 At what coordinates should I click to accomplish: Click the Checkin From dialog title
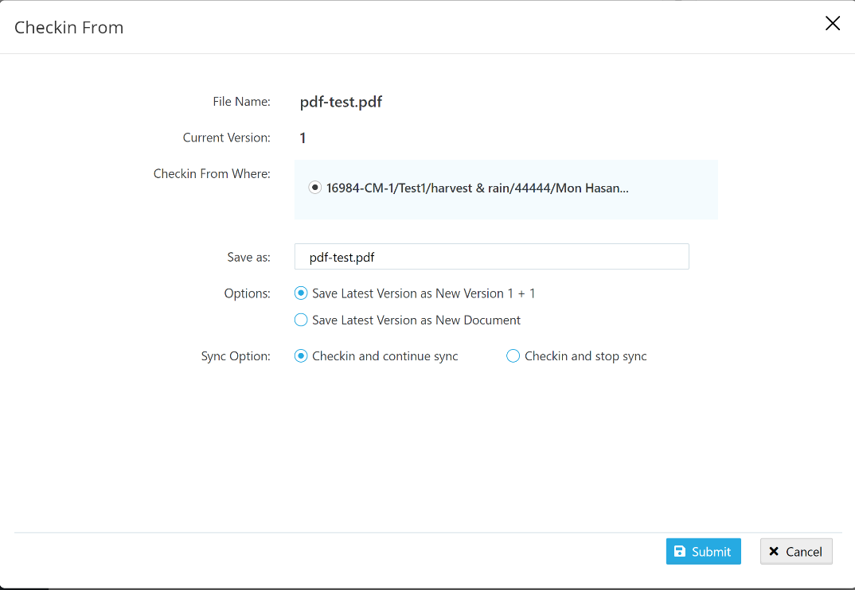69,28
